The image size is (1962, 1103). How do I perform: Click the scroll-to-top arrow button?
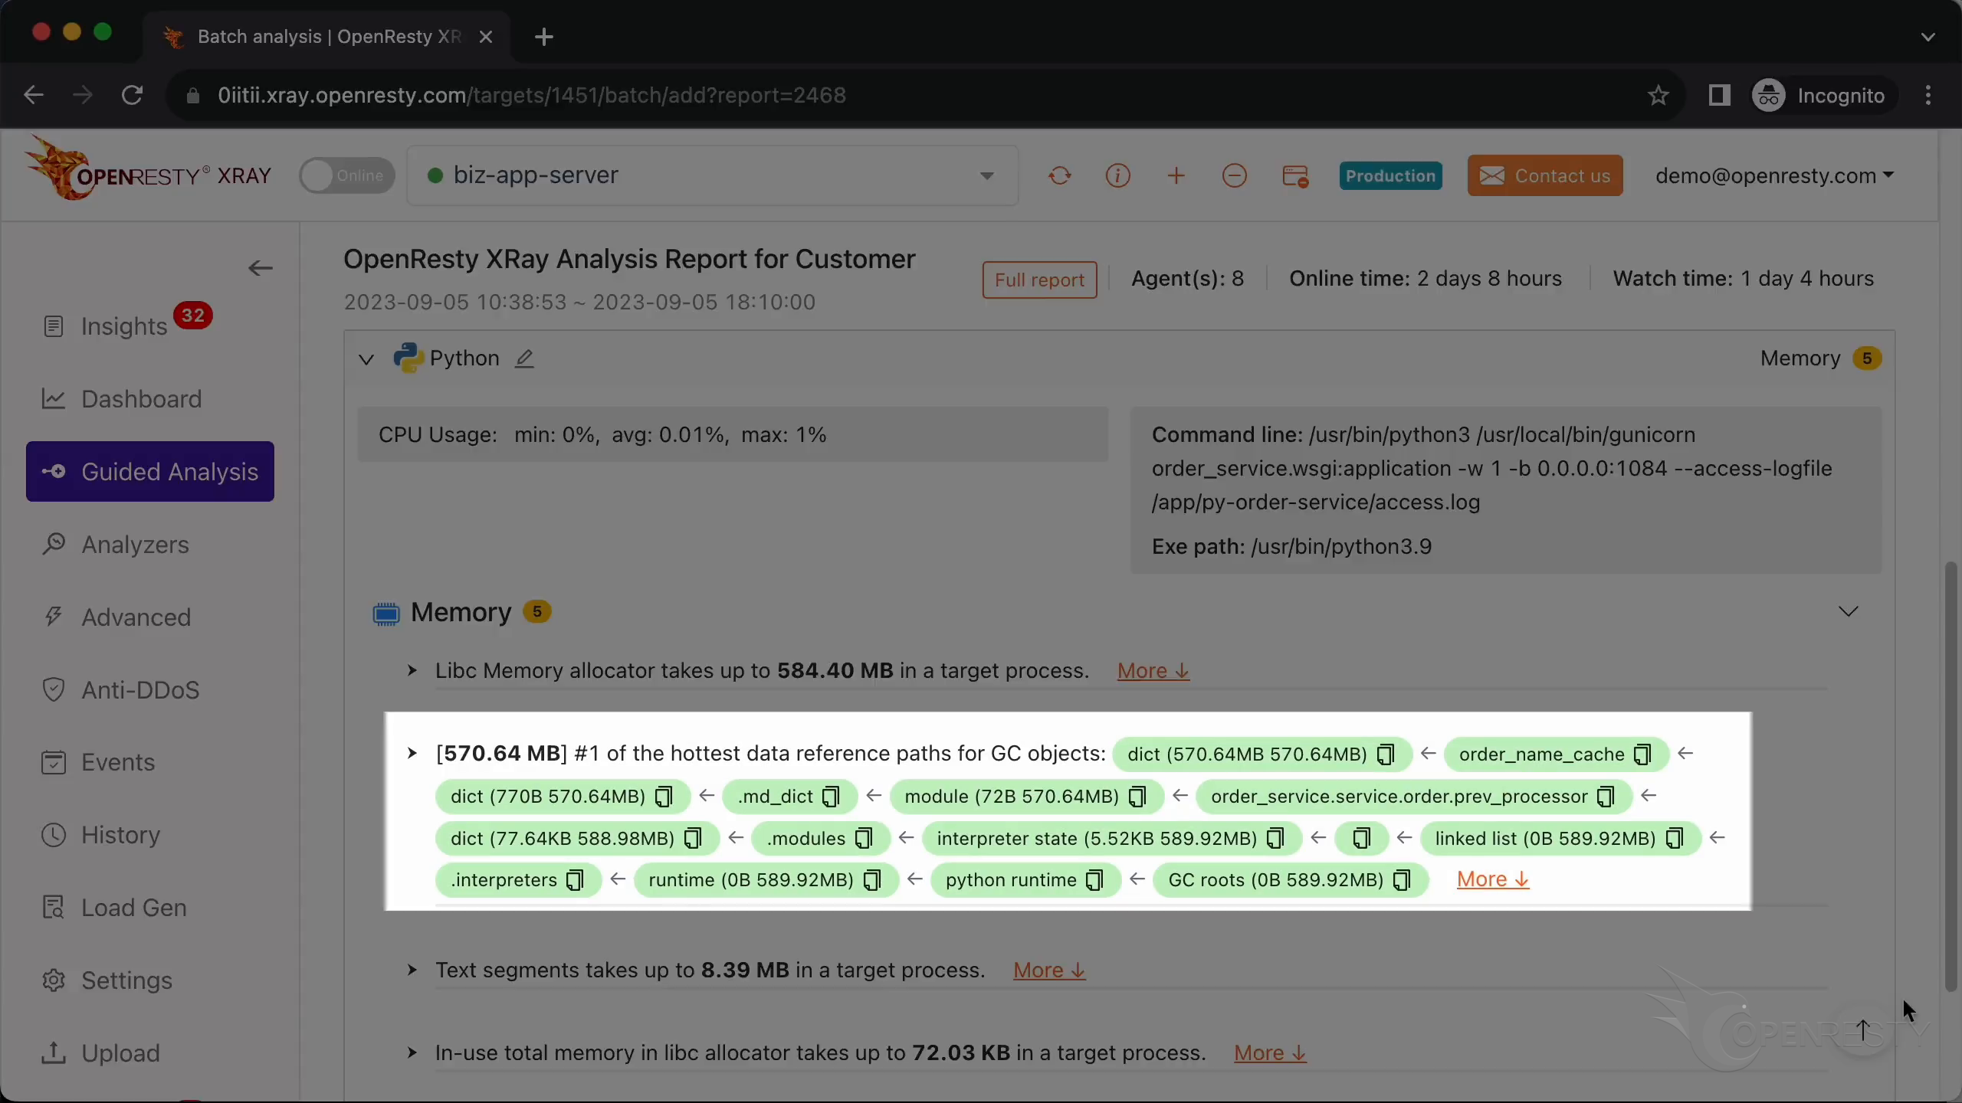(x=1863, y=1030)
